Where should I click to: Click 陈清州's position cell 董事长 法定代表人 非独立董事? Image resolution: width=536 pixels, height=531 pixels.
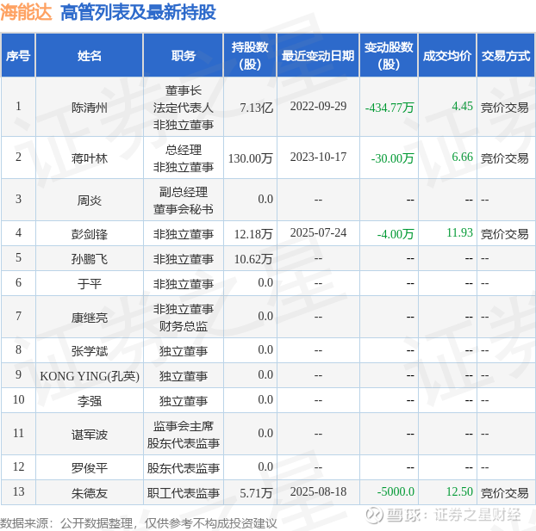click(x=184, y=108)
